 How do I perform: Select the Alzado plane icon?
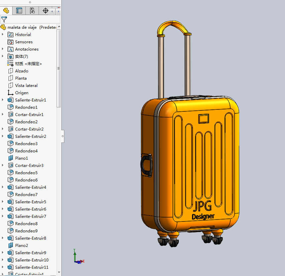tap(11, 71)
